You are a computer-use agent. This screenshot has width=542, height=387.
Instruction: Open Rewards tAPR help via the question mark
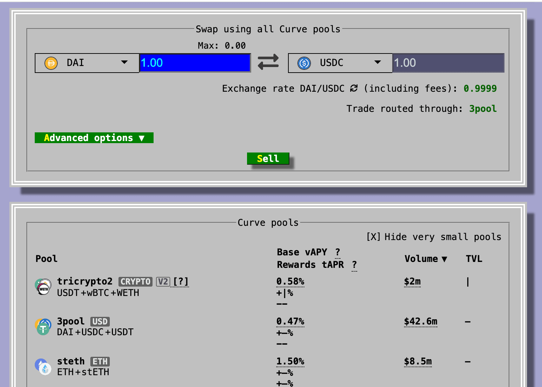[x=354, y=265]
